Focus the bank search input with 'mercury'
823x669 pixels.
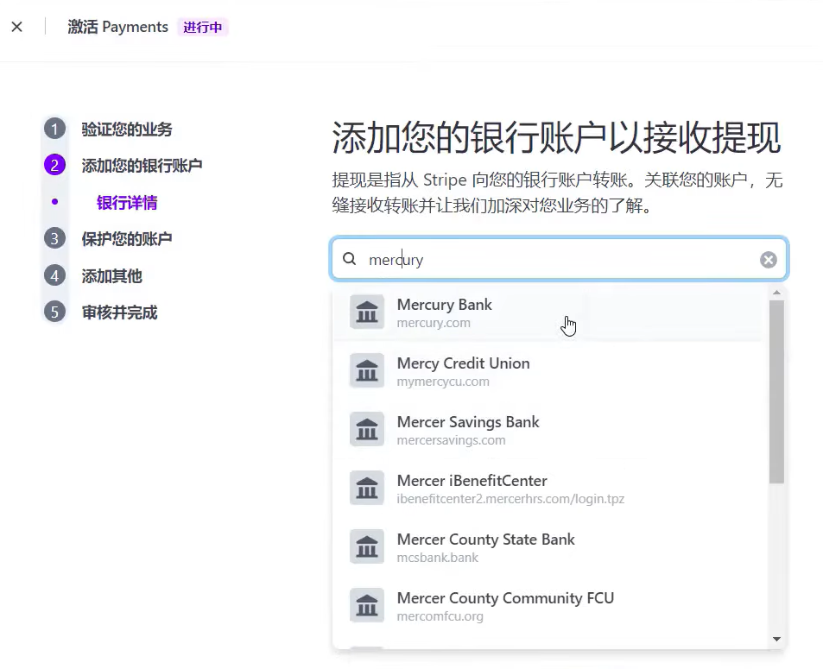click(559, 259)
